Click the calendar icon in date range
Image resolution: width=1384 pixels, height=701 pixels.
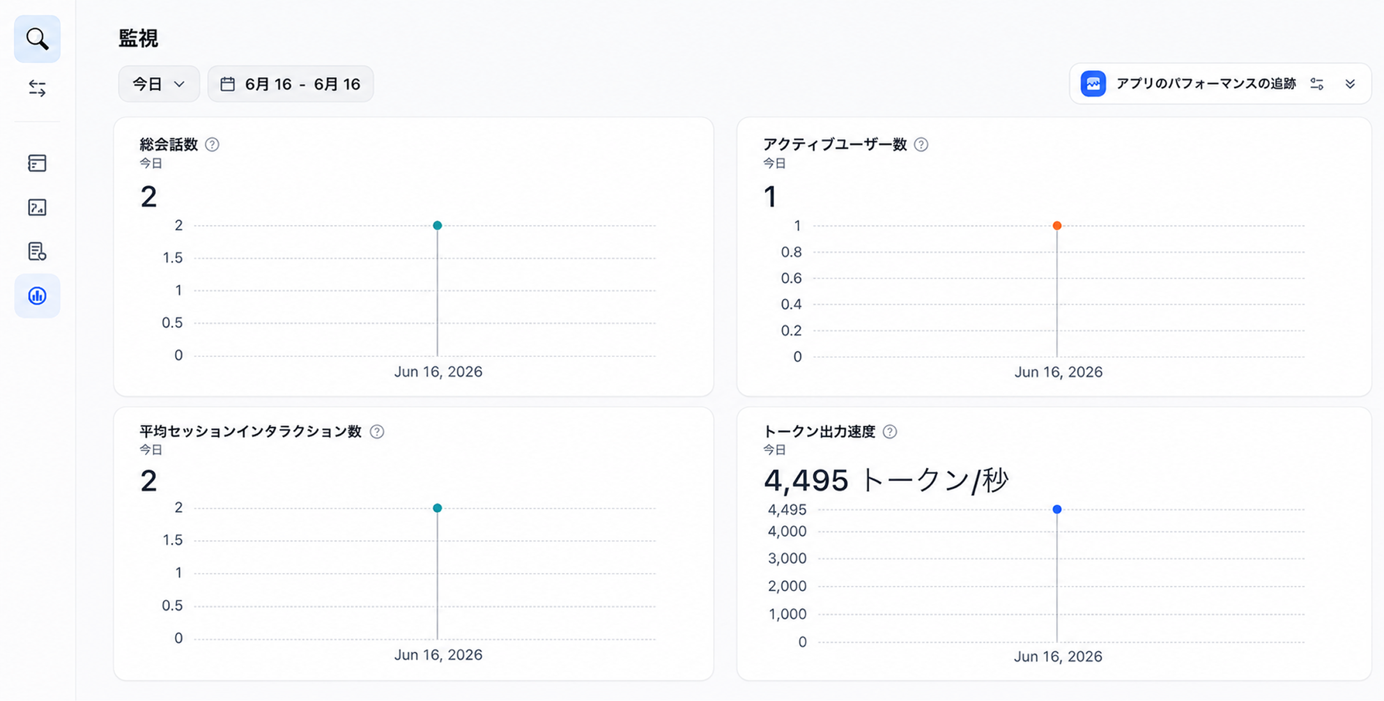point(227,84)
